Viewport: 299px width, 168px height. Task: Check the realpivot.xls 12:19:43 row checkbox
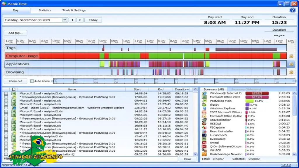[x=6, y=104]
